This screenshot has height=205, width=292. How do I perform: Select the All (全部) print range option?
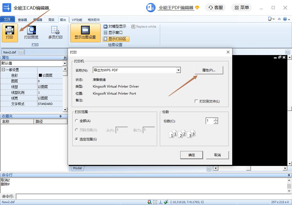point(77,121)
